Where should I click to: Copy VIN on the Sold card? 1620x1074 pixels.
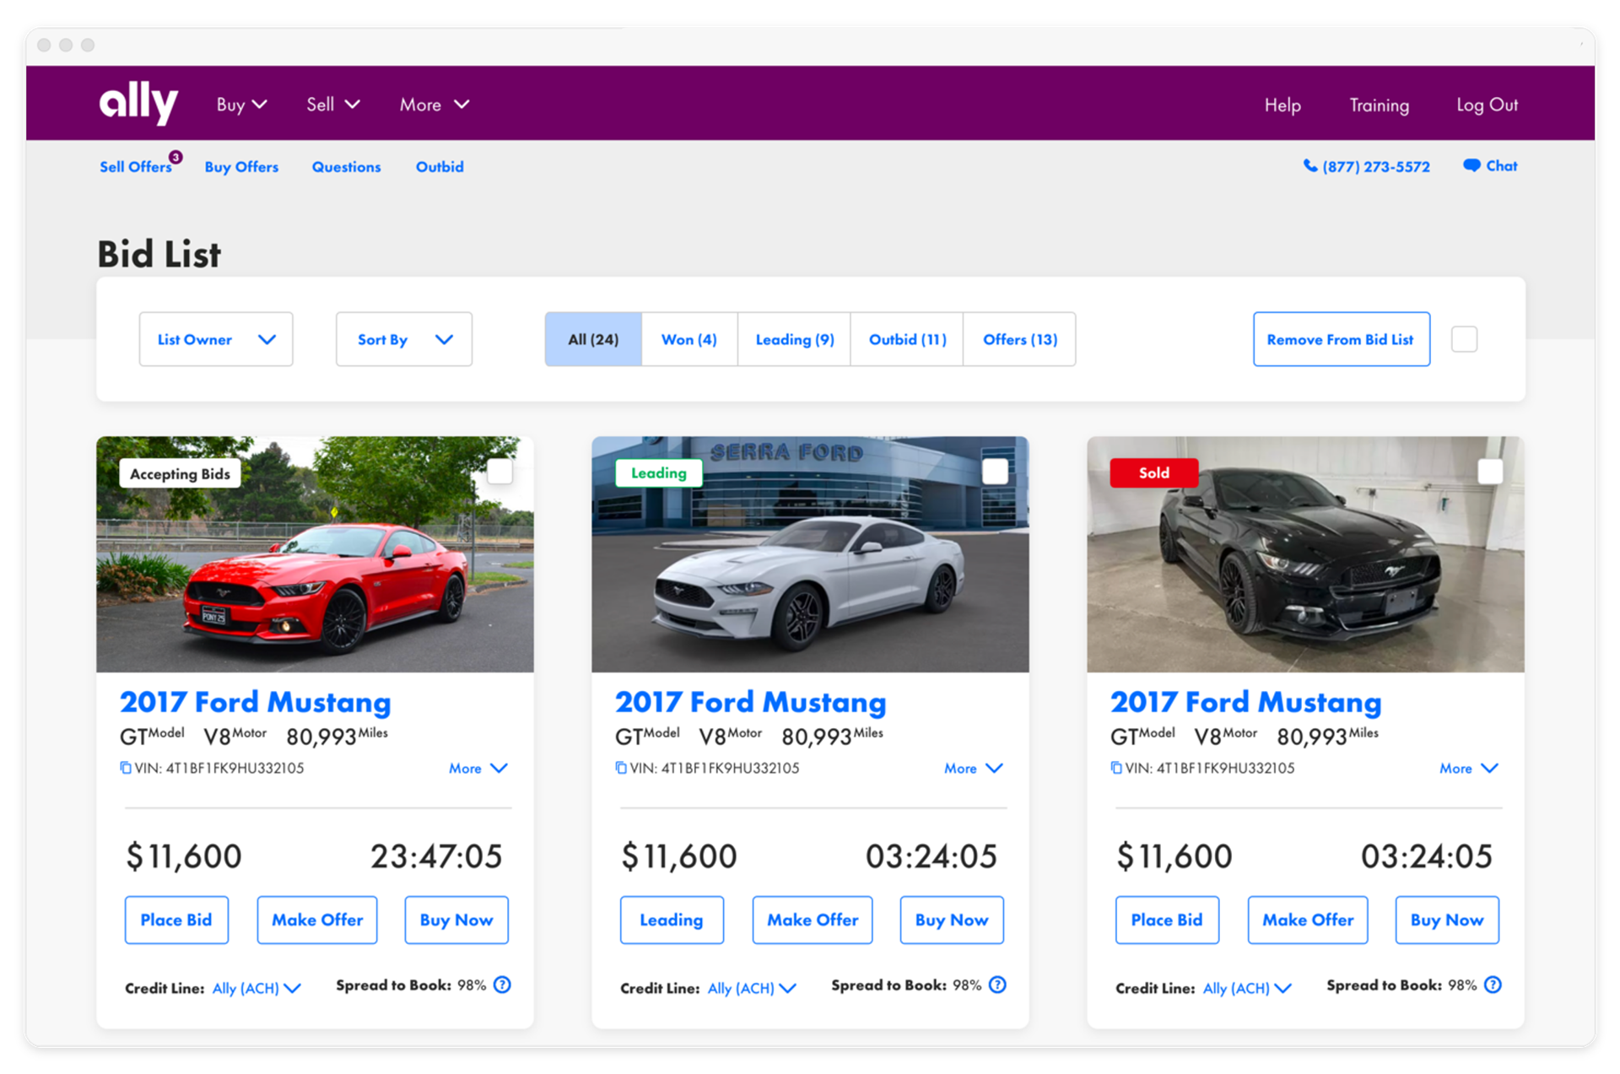(x=1116, y=768)
